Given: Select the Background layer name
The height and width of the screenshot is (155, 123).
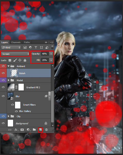Looking at the screenshot, I should (22, 123).
